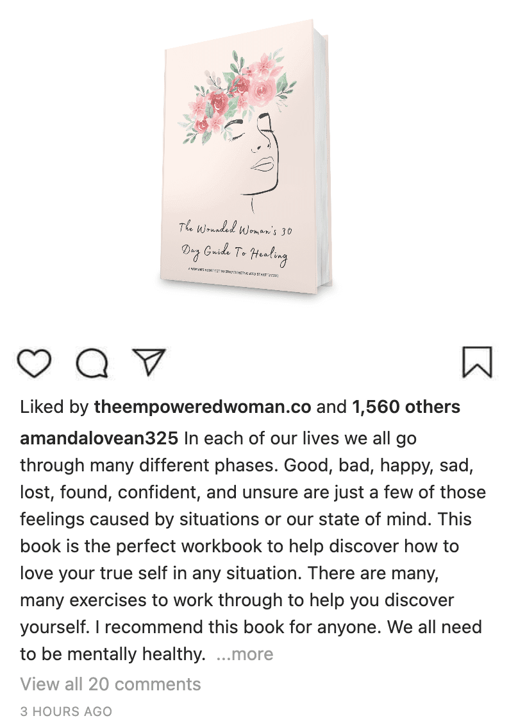This screenshot has width=509, height=725.
Task: Click the words 'Liked by' in the likes line
Action: tap(54, 407)
